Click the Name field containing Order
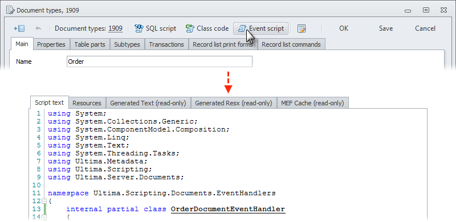Viewport: 456px width, 222px height. (160, 61)
